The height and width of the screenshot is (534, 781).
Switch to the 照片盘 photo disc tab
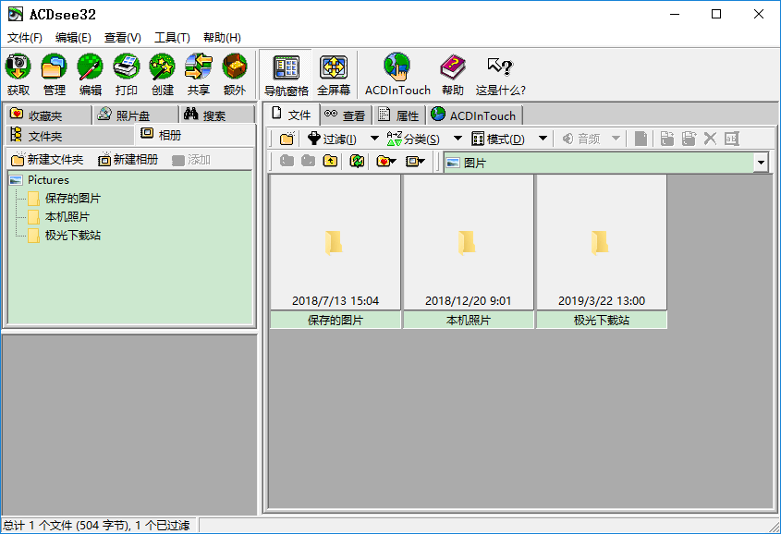136,115
